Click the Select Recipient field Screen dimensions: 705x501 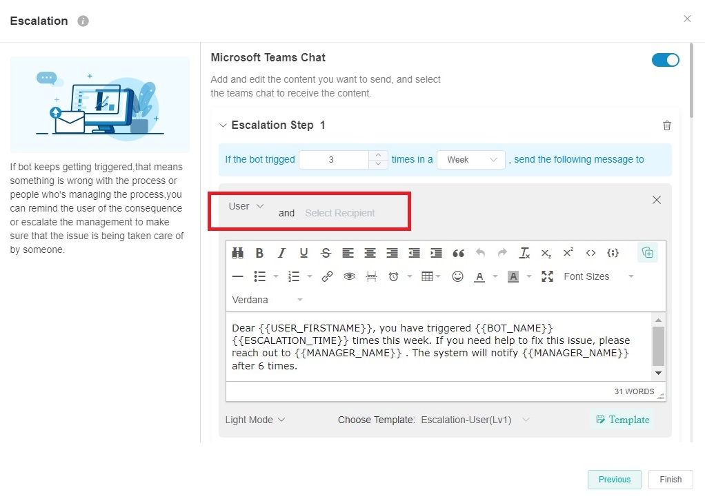340,214
